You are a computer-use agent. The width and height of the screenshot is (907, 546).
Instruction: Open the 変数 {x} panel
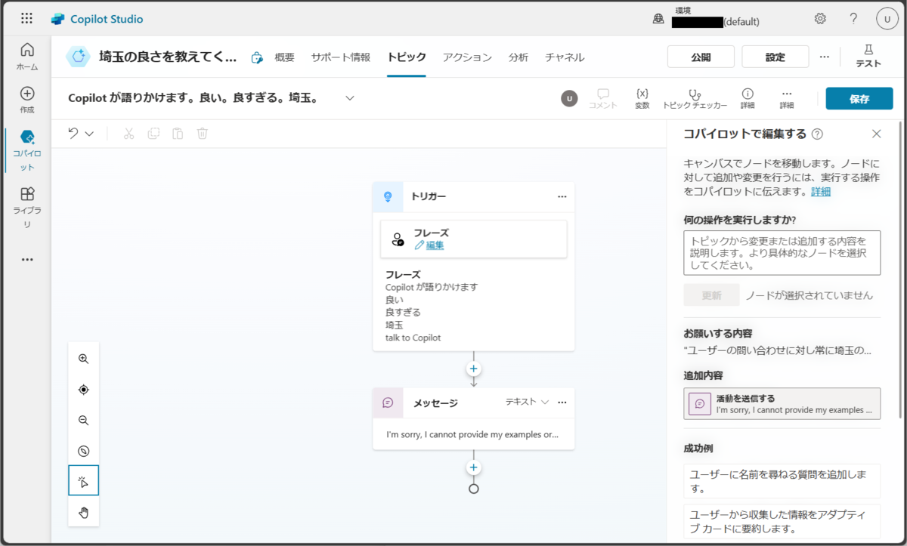coord(642,99)
